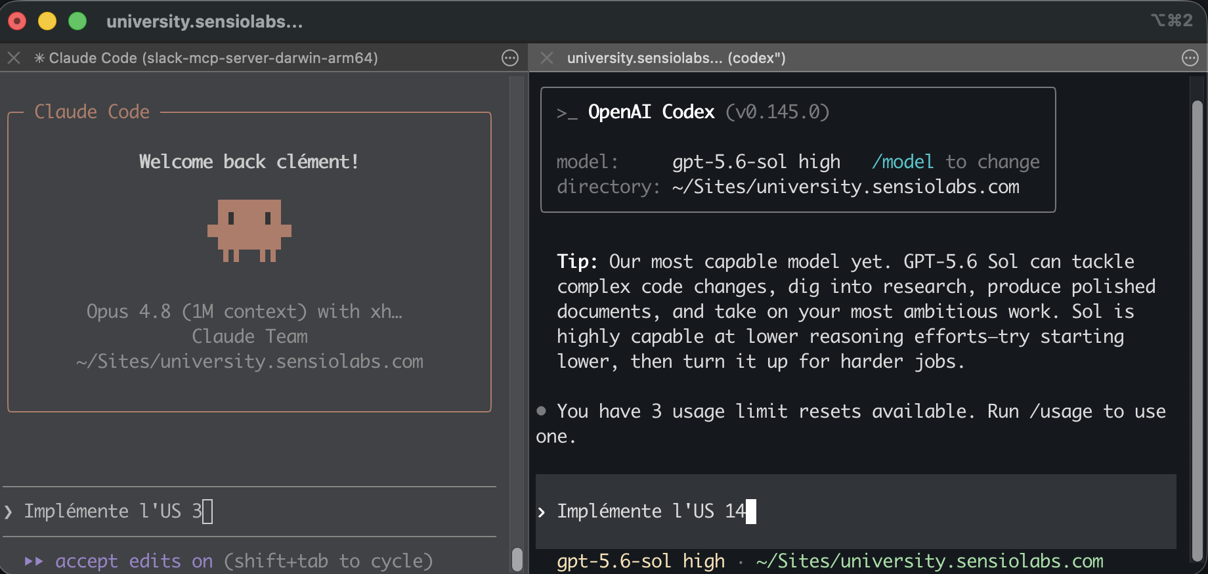
Task: Close the university.sensiolabs codex tab
Action: pos(547,58)
